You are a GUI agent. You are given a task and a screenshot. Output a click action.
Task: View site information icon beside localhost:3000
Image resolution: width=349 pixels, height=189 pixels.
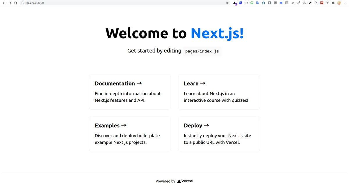(x=23, y=3)
